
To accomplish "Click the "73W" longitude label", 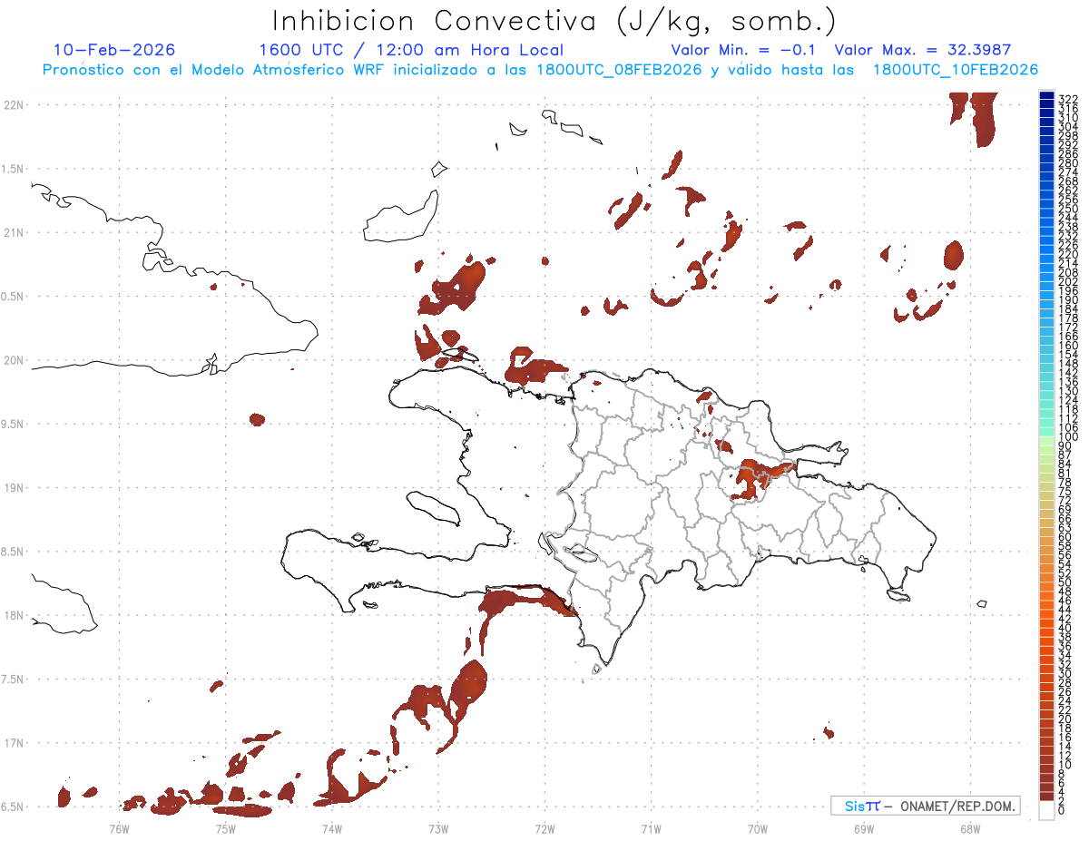I will 438,827.
